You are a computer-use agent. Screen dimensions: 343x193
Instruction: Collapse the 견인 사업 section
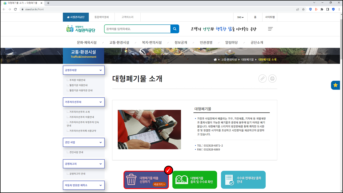click(84, 142)
